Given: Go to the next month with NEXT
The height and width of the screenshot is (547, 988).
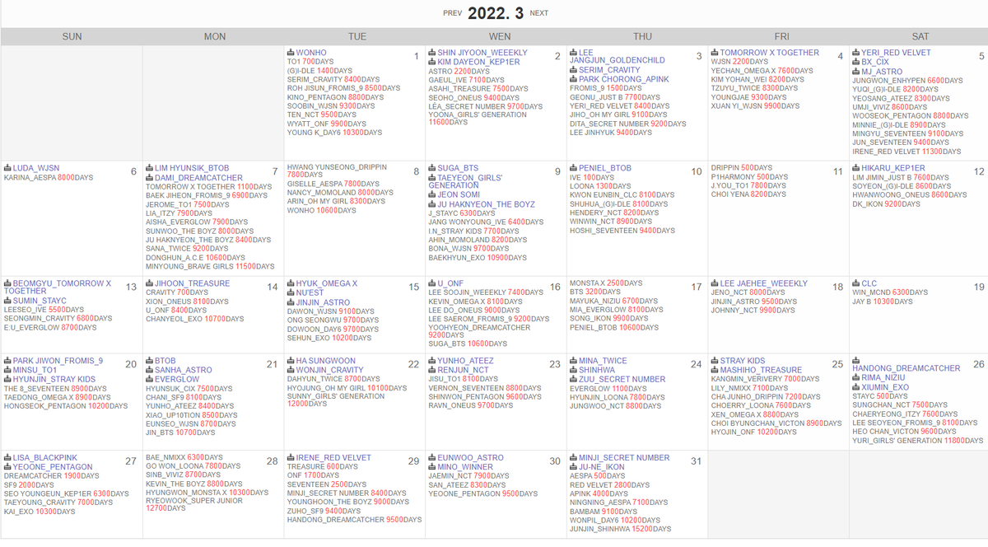Looking at the screenshot, I should point(538,13).
